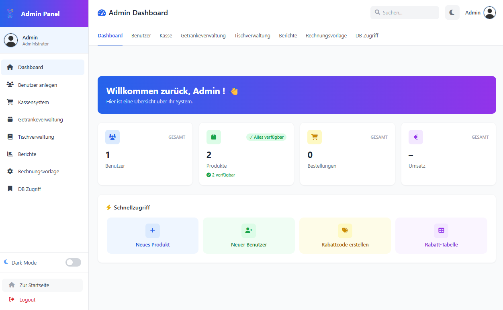Click the Logout link

(43, 300)
